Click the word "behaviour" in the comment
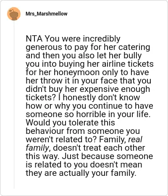The width and height of the screenshot is (168, 196). [45, 131]
